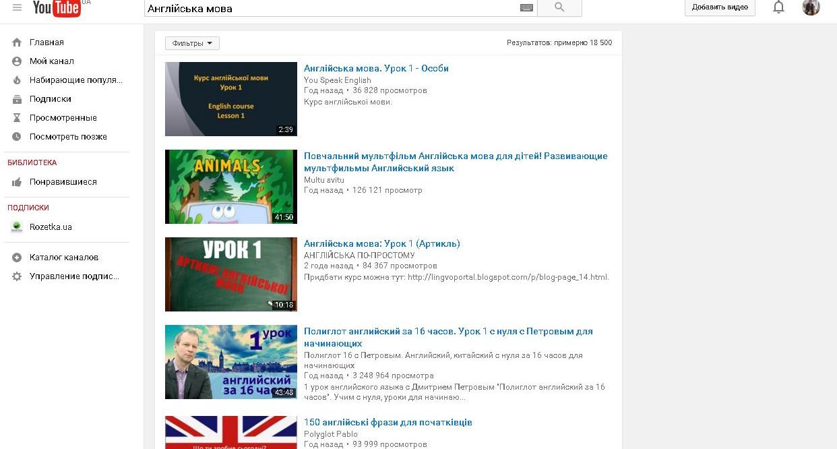Screen dimensions: 837x449
Task: Open the on-screen keyboard icon
Action: click(x=526, y=8)
